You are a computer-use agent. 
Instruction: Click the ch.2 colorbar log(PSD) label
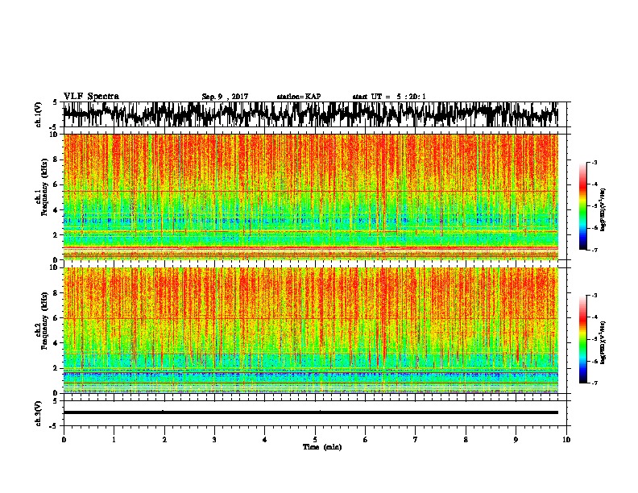point(603,342)
